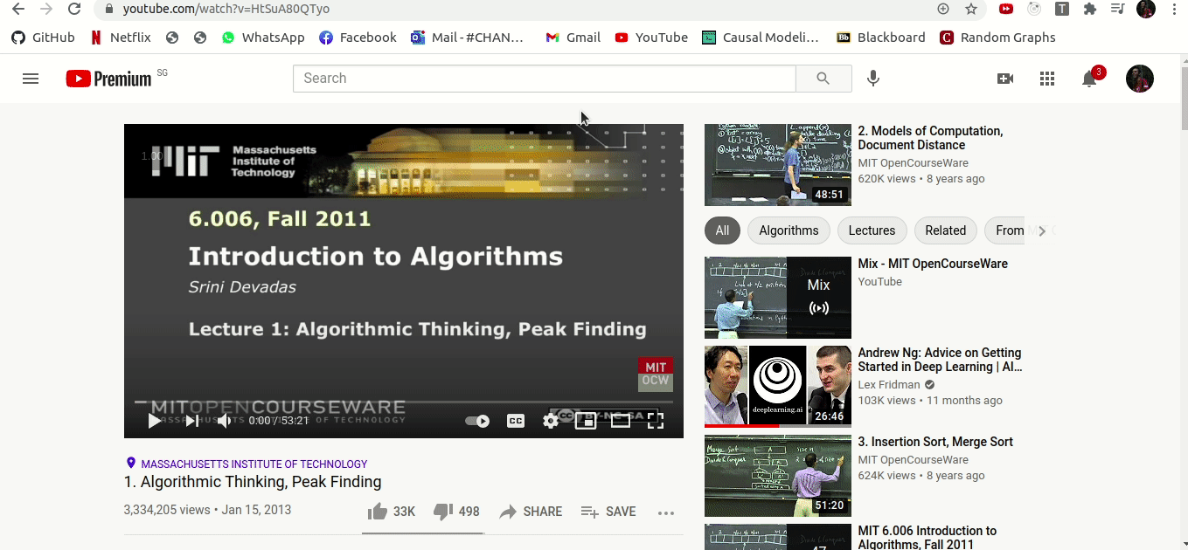Viewport: 1188px width, 550px height.
Task: Open the YouTube apps grid icon
Action: [x=1047, y=79]
